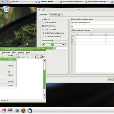Expand the KWrite toolbar overflow chevron (»)
The image size is (114, 114).
[44, 57]
